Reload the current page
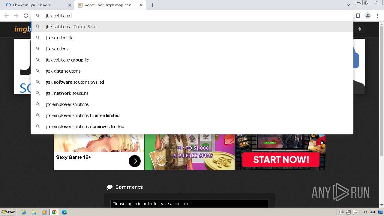Viewport: 384px width, 216px height. (x=26, y=16)
